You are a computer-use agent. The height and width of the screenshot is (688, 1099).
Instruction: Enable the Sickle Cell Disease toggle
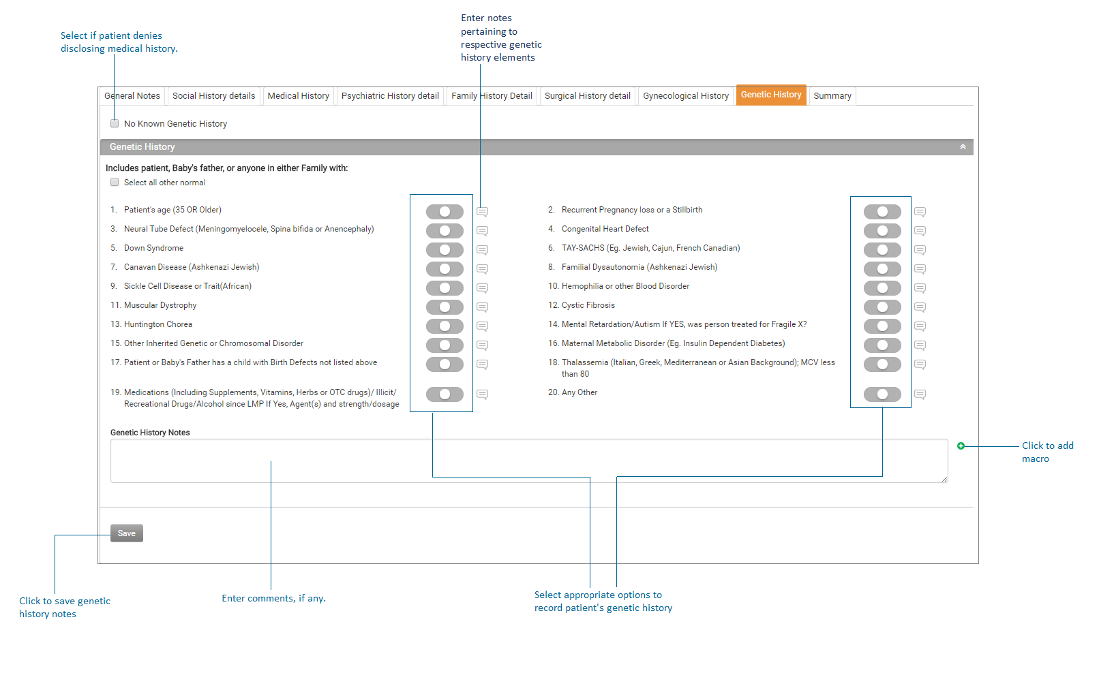pyautogui.click(x=445, y=288)
